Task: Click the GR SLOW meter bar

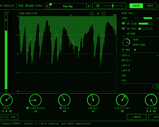Action: coord(145,23)
